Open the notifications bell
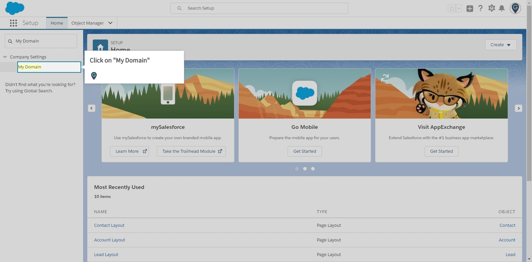 [502, 8]
